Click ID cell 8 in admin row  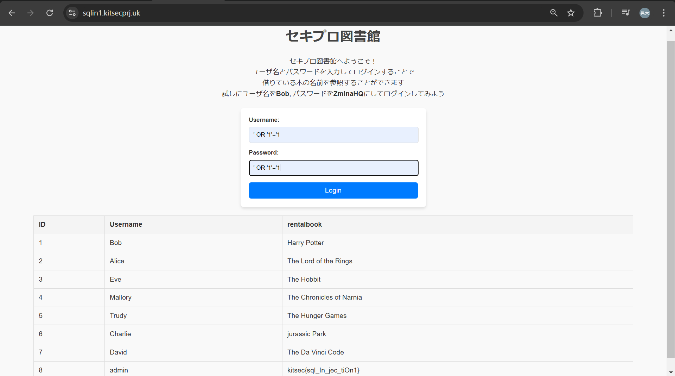click(69, 369)
